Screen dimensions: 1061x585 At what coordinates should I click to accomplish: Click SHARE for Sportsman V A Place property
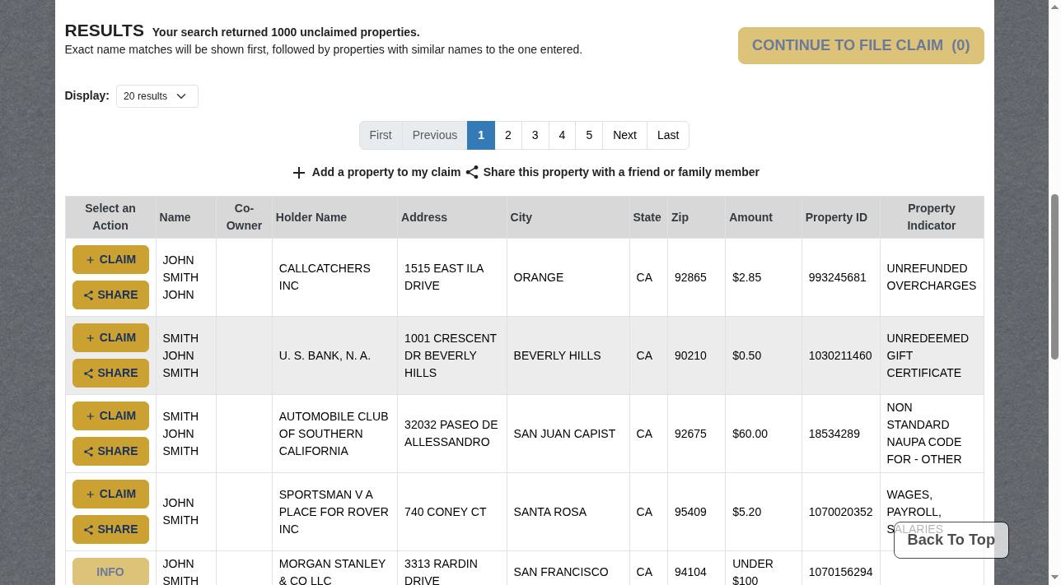pyautogui.click(x=110, y=529)
